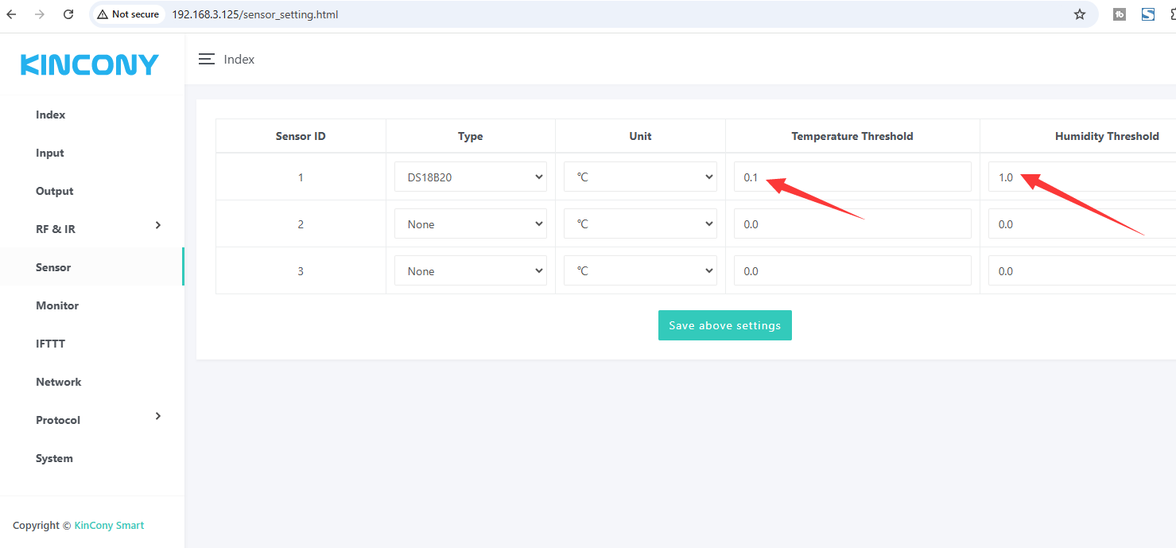Open the Type dropdown for sensor 3

click(x=470, y=271)
